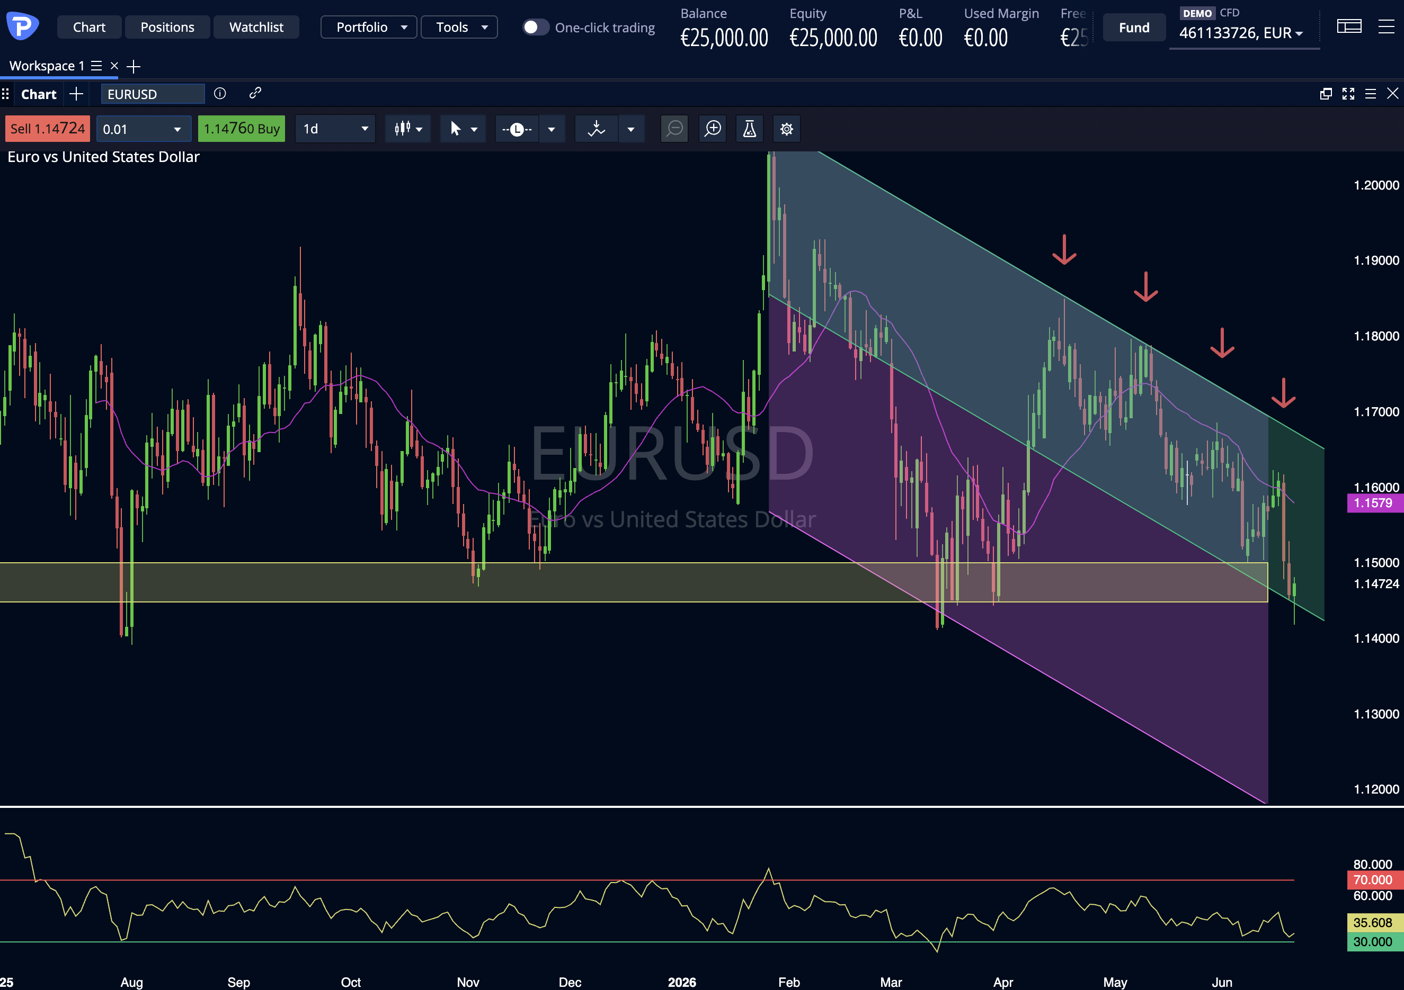Click the Euro vs United States Dollar chart title

pyautogui.click(x=103, y=157)
